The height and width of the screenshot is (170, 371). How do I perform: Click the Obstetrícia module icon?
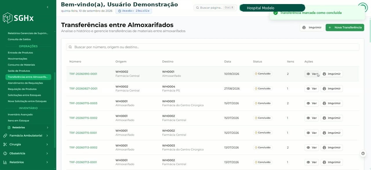coord(5,153)
